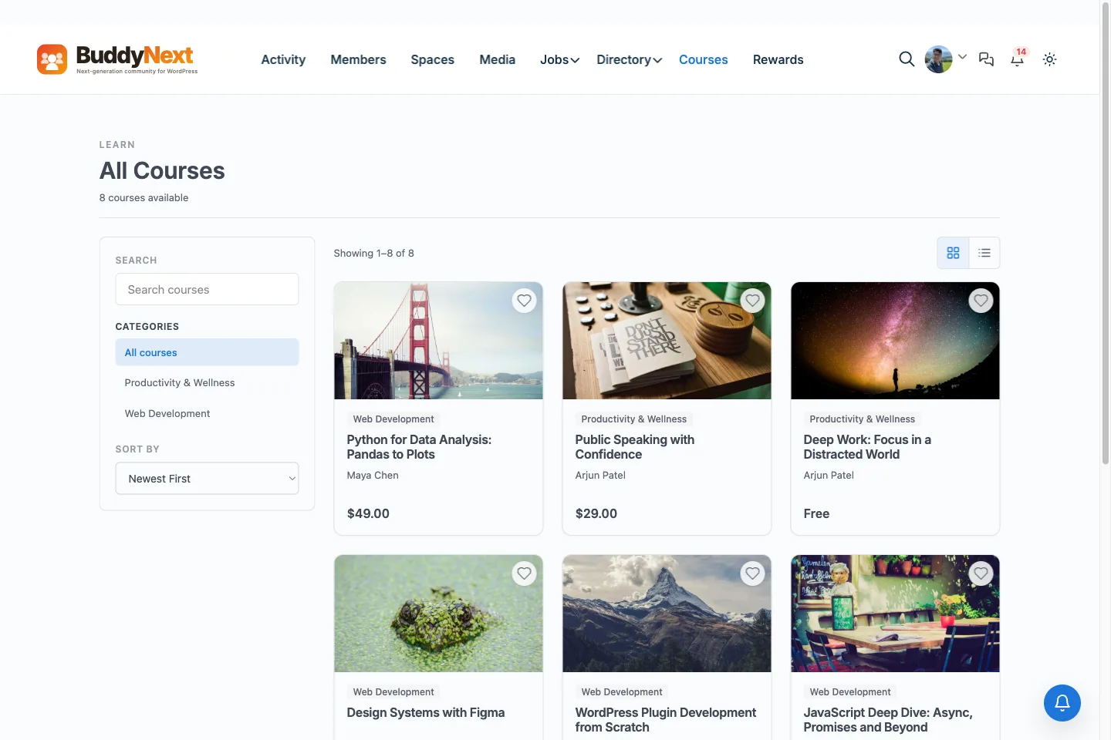Favorite the WordPress Plugin Development course
Viewport: 1111px width, 740px height.
(752, 573)
